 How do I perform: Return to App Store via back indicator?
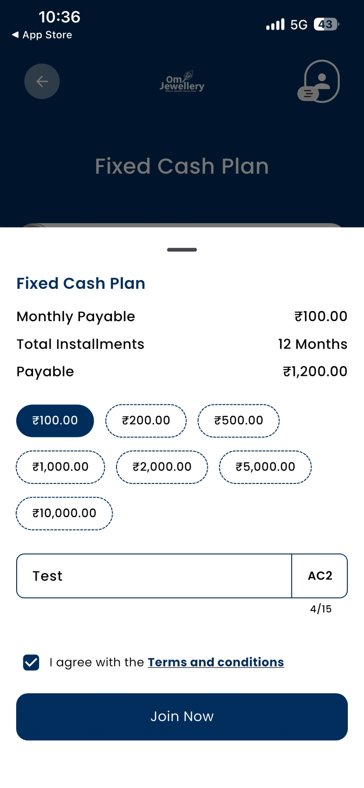[x=42, y=35]
